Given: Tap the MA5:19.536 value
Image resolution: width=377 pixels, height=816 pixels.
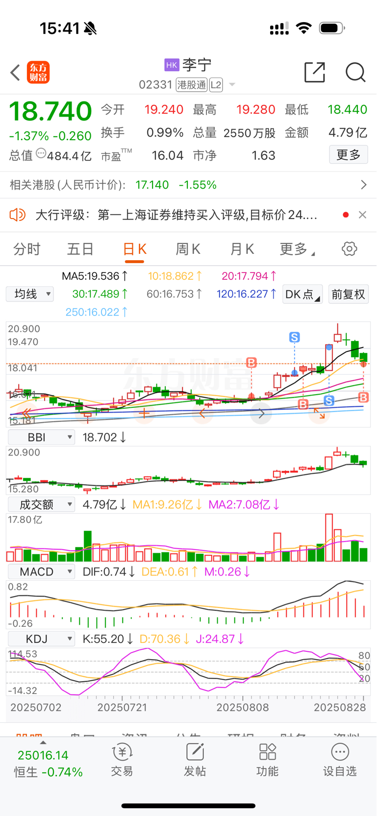Looking at the screenshot, I should tap(95, 276).
